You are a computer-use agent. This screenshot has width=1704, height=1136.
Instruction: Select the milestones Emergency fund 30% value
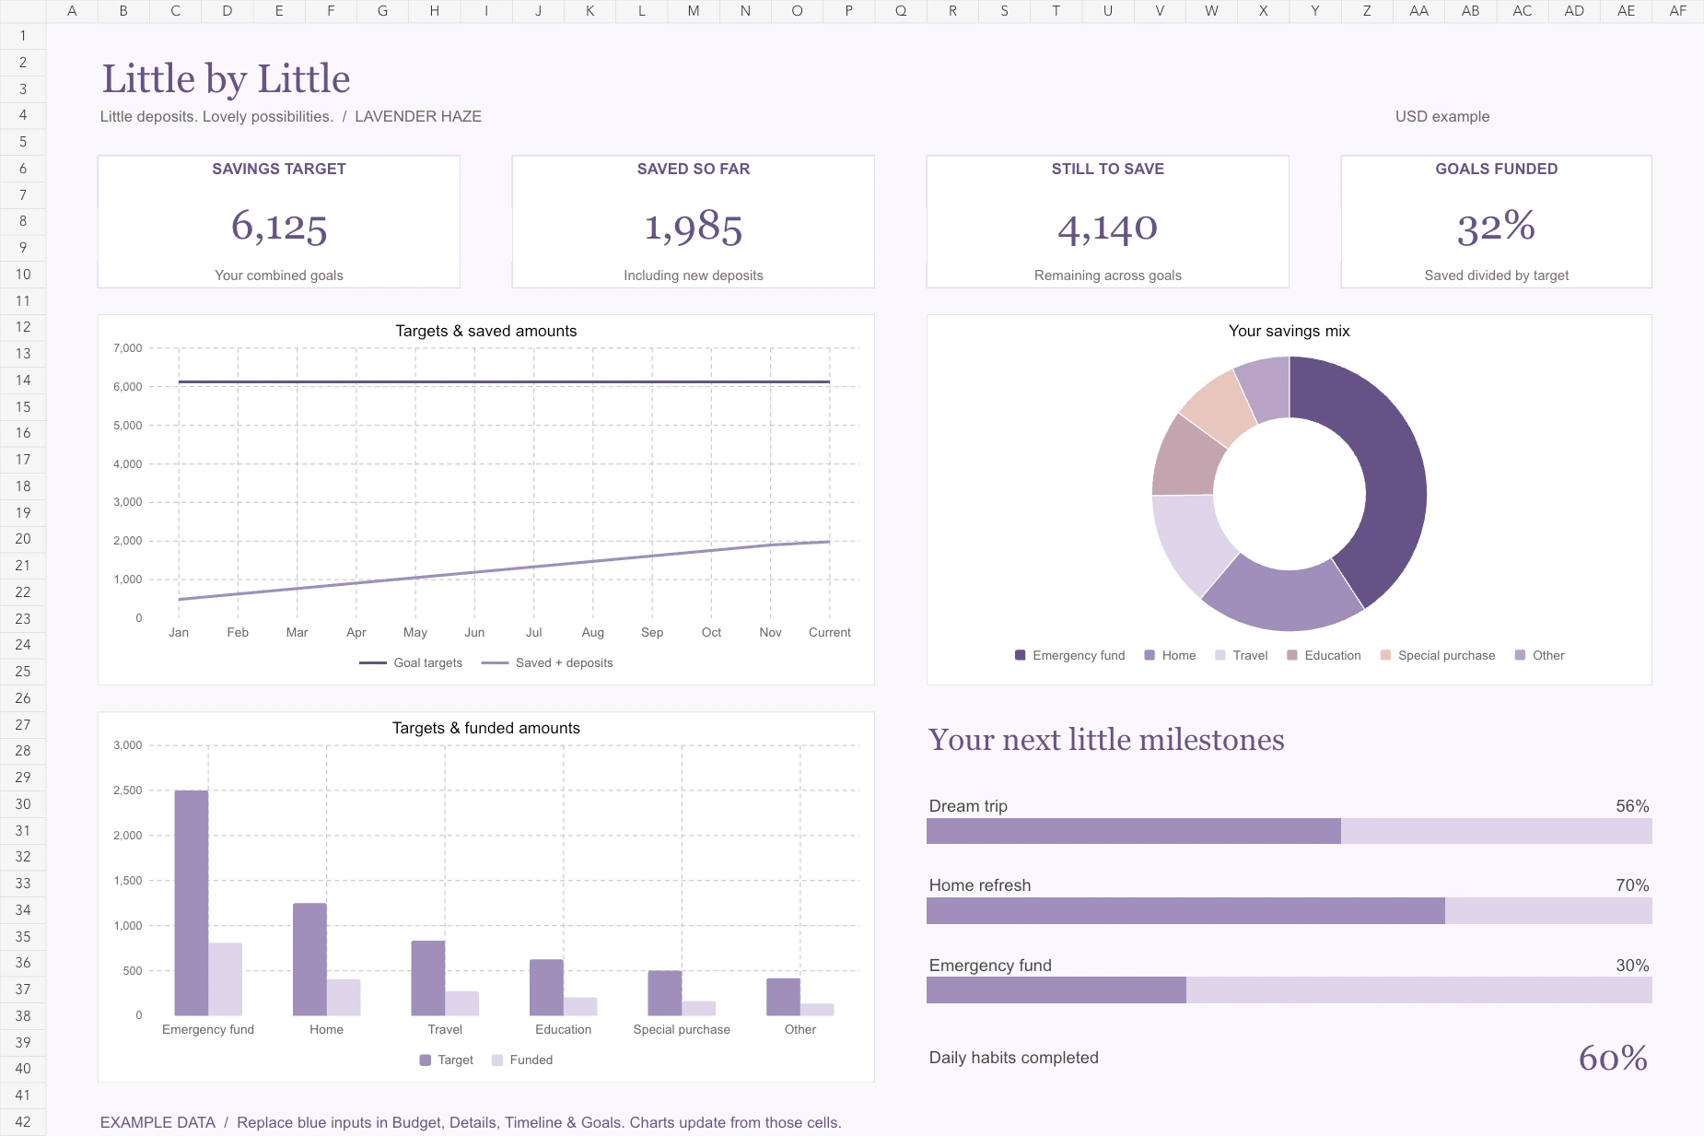point(1632,966)
